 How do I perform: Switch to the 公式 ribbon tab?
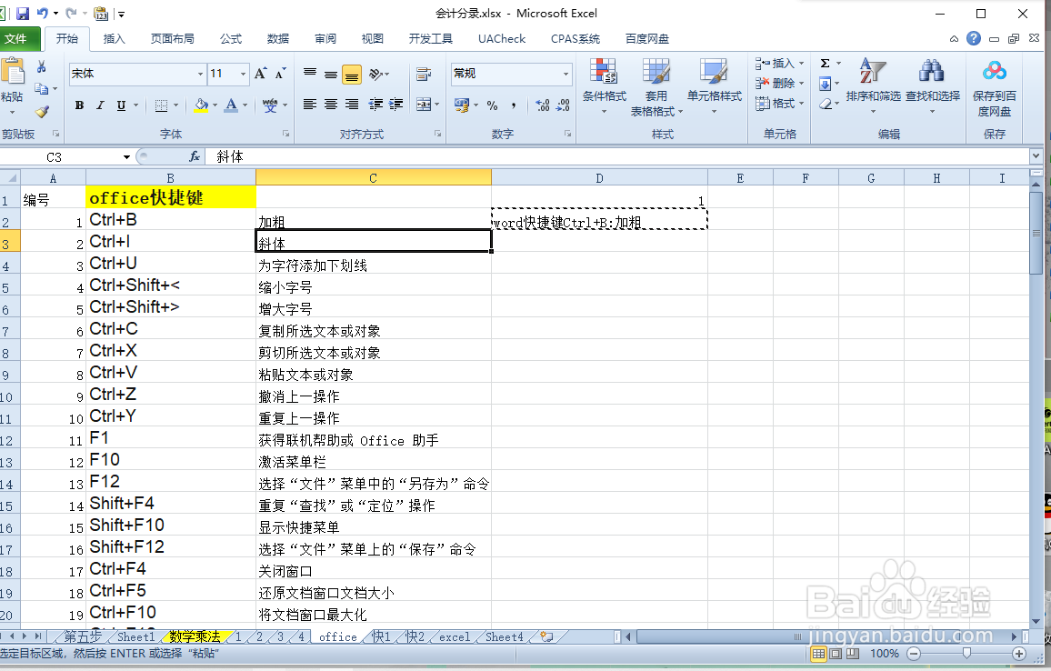pyautogui.click(x=231, y=39)
